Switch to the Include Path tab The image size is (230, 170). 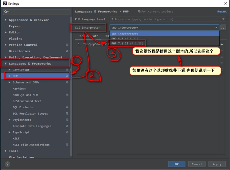coord(88,36)
